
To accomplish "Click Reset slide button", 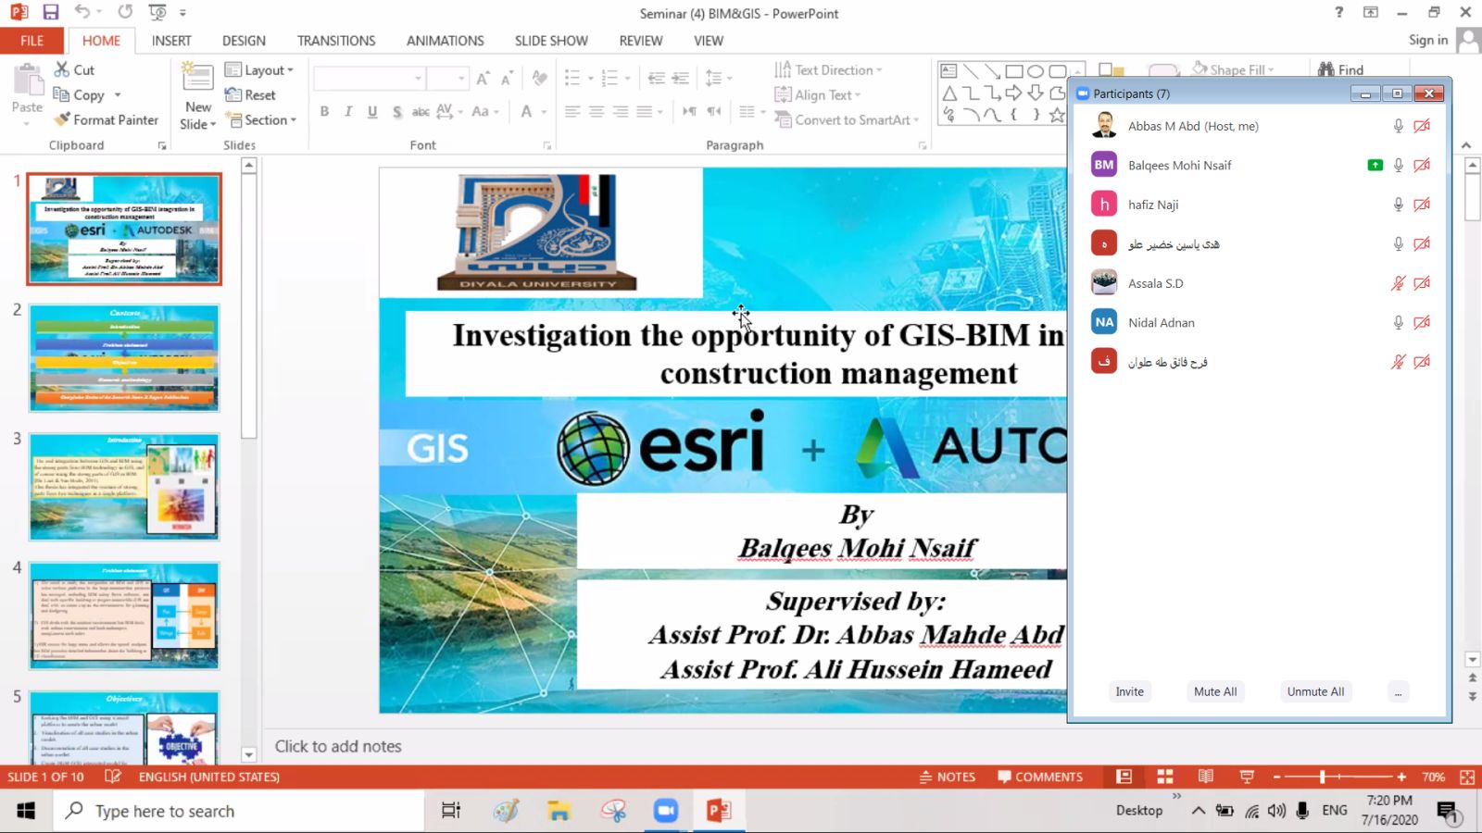I will tap(250, 94).
